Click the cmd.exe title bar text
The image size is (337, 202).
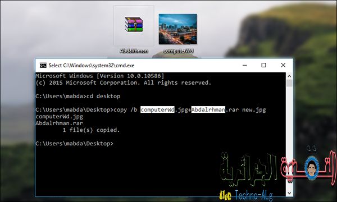click(x=92, y=66)
